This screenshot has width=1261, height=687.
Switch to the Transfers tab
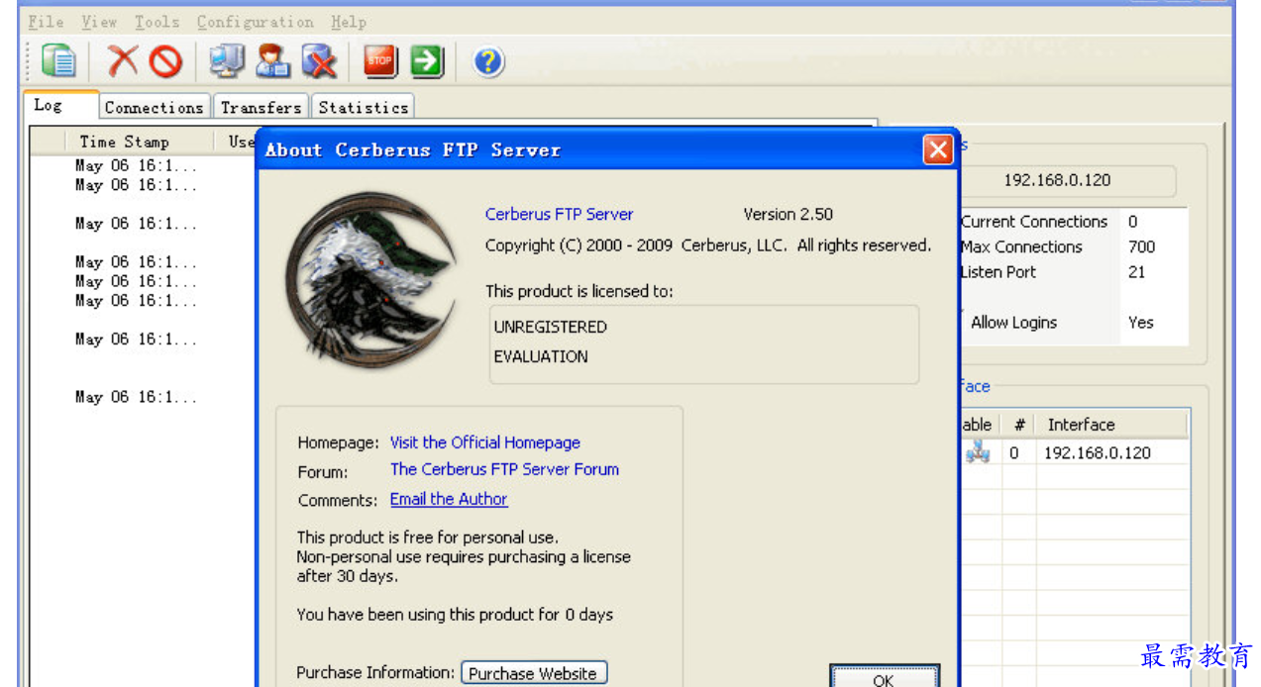pyautogui.click(x=261, y=107)
